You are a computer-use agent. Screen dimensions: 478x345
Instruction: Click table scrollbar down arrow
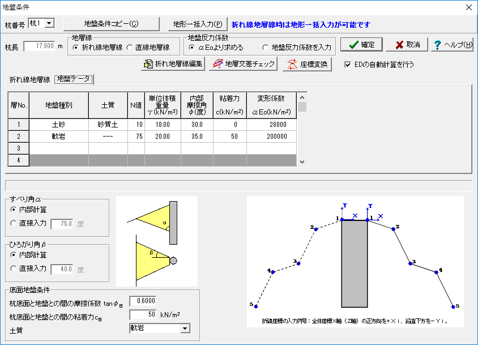302,162
